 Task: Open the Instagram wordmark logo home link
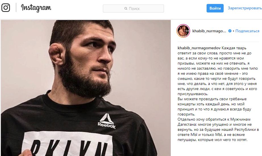pyautogui.click(x=36, y=8)
